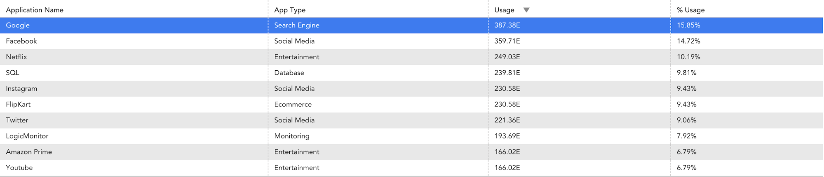The image size is (824, 177).
Task: Select the SQL row
Action: tap(12, 73)
